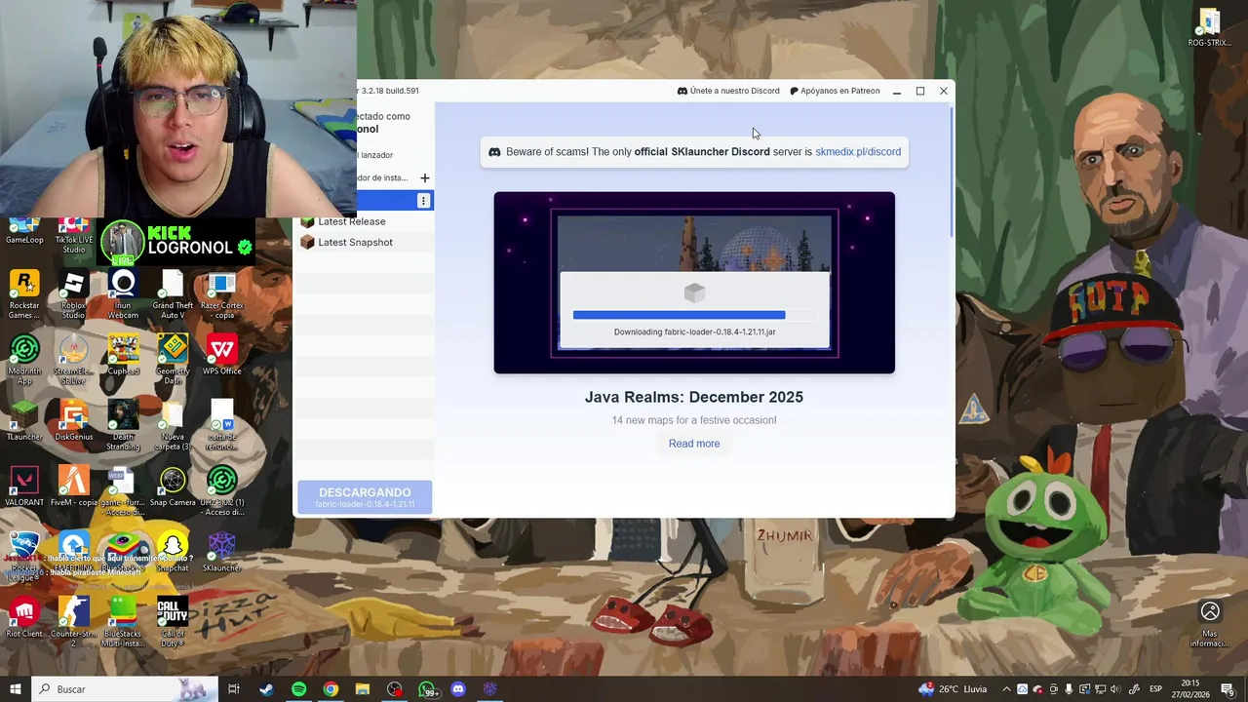1248x702 pixels.
Task: Open the 26°C Lluvia weather widget
Action: click(953, 689)
